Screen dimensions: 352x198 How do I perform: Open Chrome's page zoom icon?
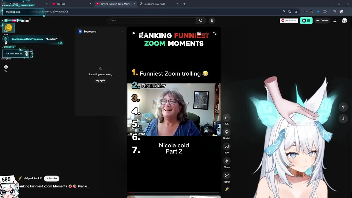coord(284,12)
